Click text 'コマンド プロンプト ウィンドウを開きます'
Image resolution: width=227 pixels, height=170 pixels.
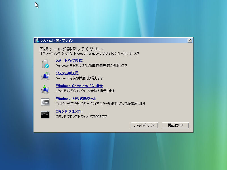pyautogui.click(x=81, y=116)
